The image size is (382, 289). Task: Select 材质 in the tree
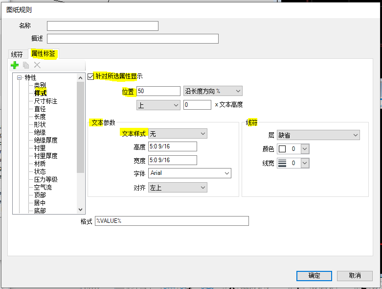(x=40, y=164)
